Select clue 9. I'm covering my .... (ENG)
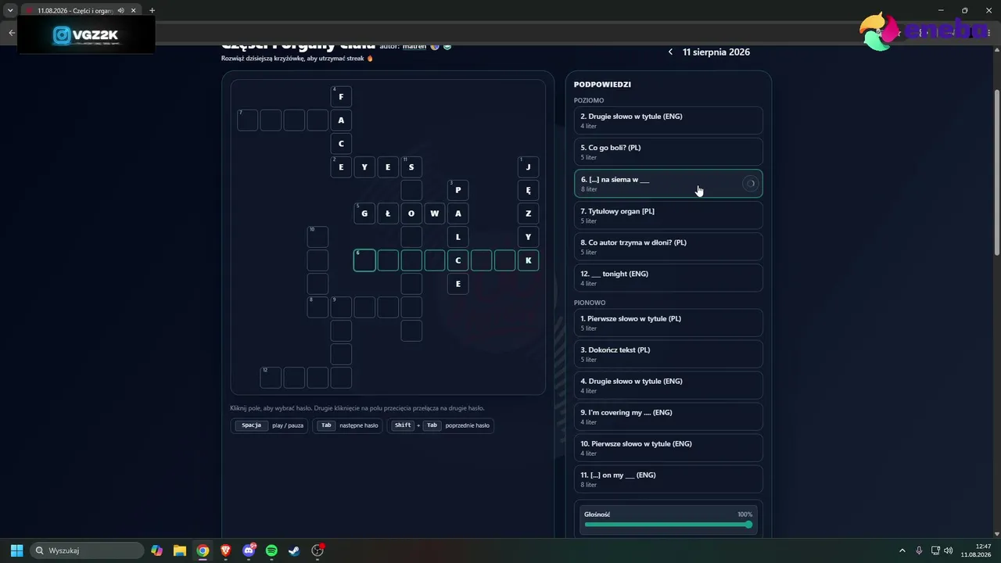This screenshot has width=1001, height=563. click(669, 417)
